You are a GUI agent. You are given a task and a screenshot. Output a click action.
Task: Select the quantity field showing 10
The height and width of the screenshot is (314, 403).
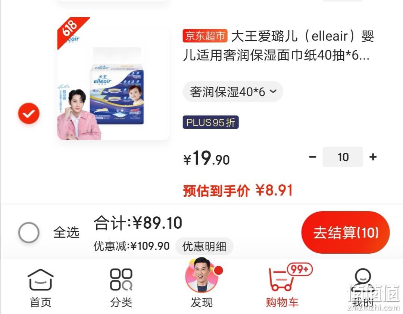343,157
